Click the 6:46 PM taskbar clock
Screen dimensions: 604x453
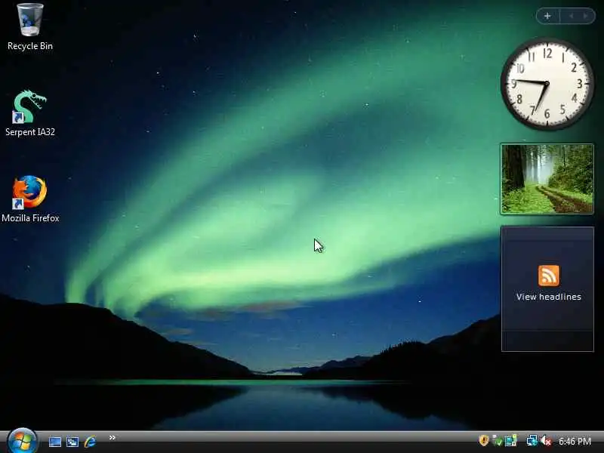point(575,441)
